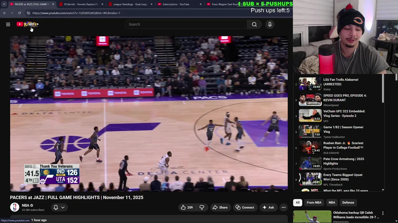Open the NBA channel name link

(x=25, y=205)
